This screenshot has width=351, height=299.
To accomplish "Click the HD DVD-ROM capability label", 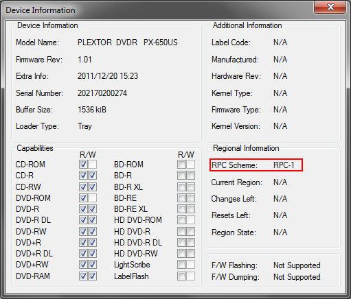I will [138, 220].
